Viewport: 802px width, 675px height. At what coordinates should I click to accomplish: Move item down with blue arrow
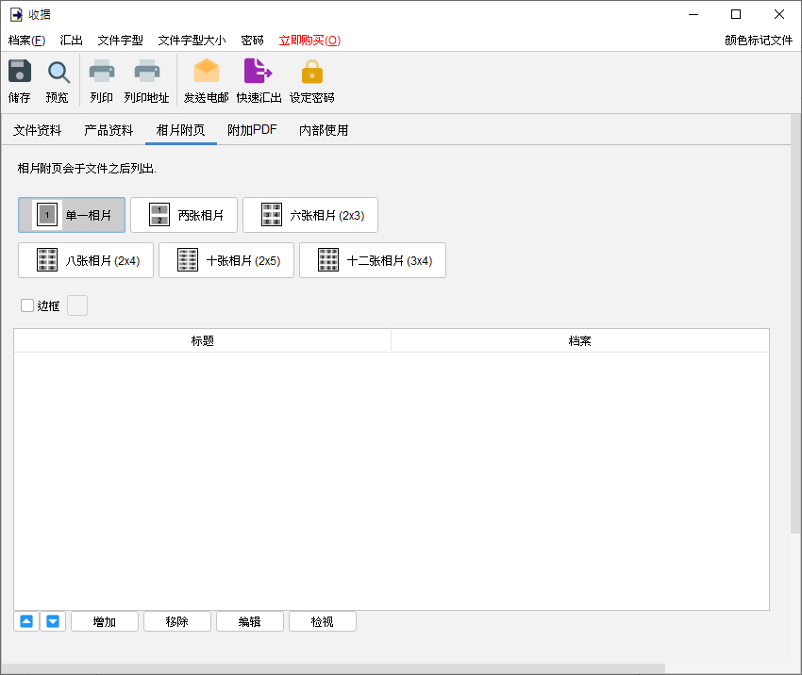53,621
